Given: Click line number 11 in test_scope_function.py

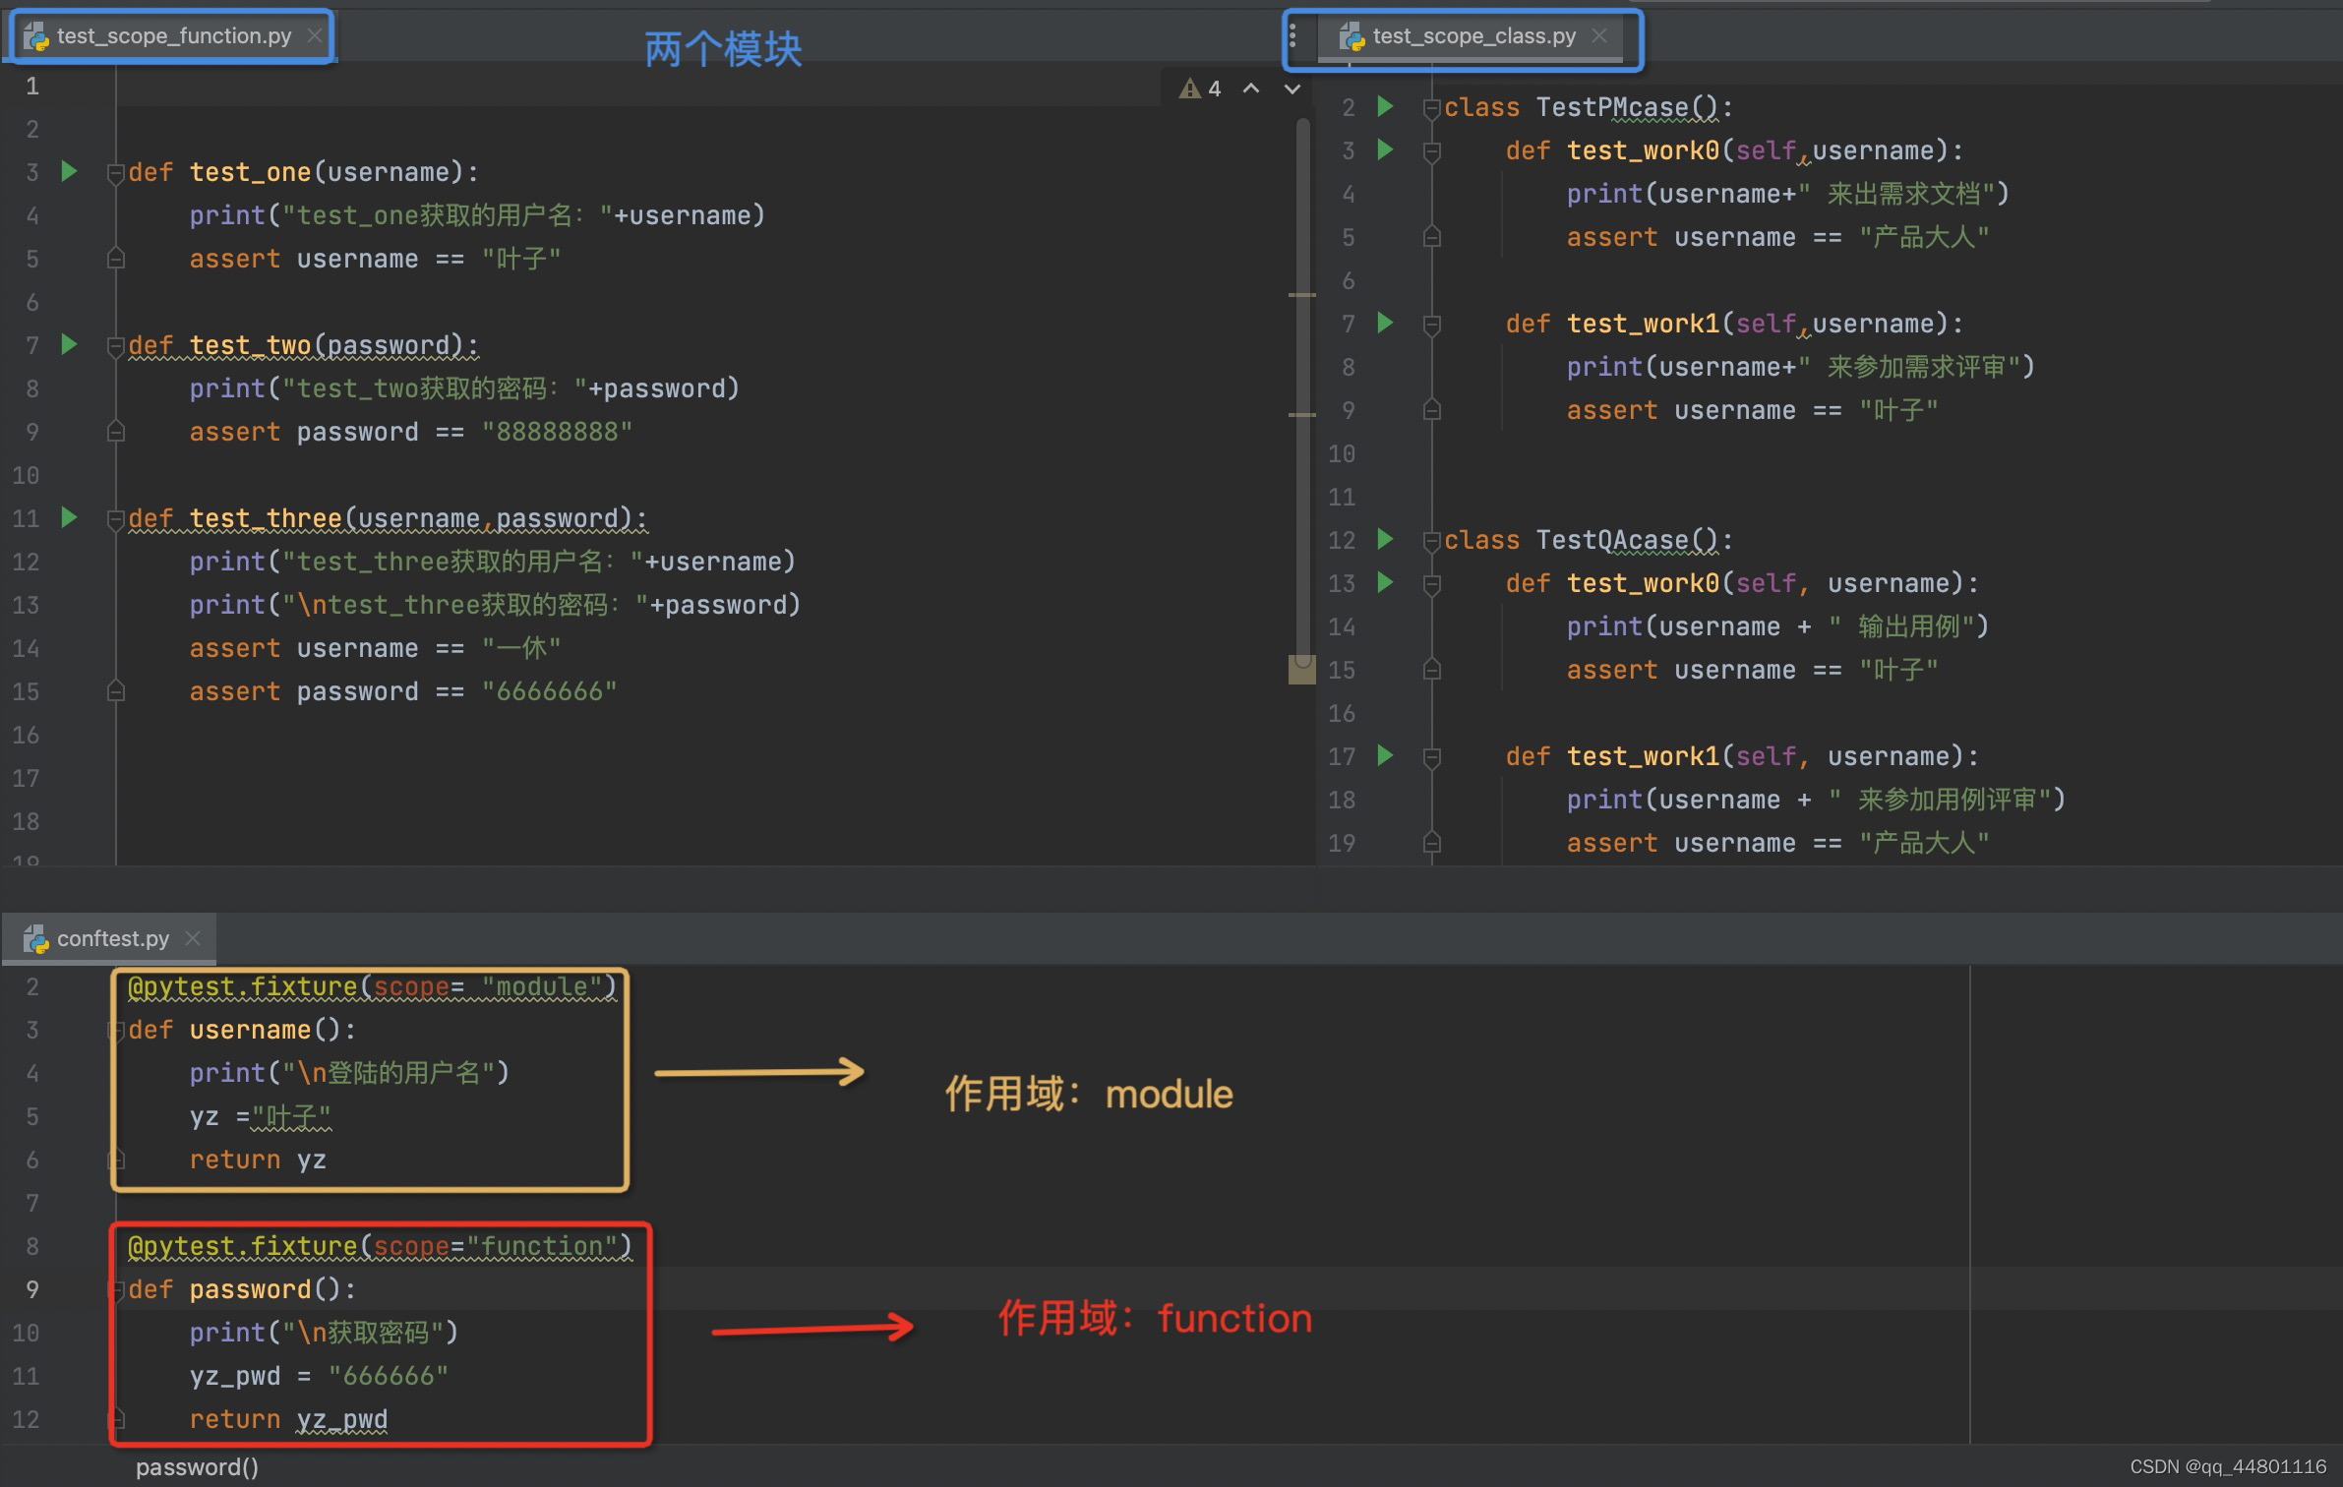Looking at the screenshot, I should [26, 518].
